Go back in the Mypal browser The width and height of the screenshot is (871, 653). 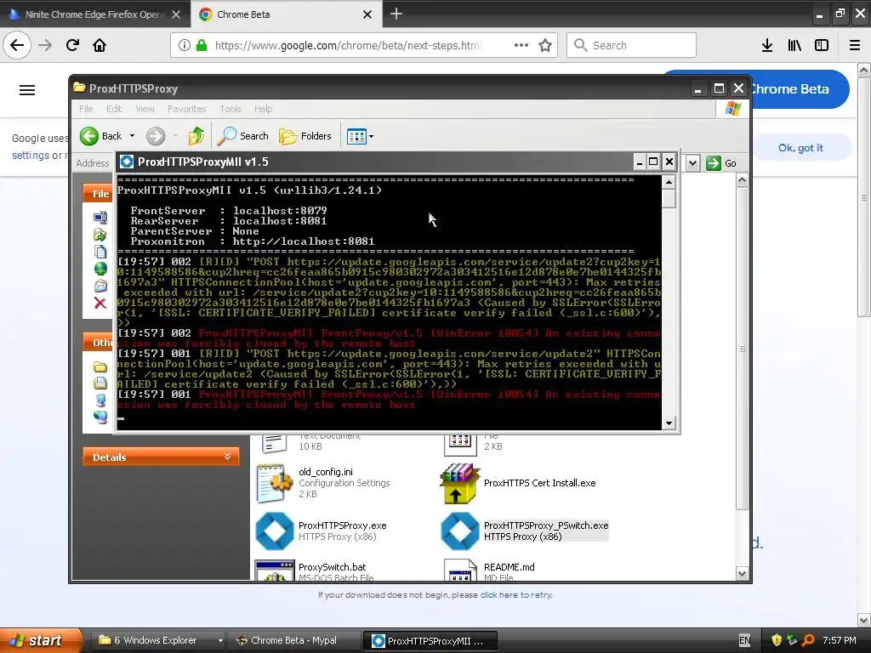[17, 45]
